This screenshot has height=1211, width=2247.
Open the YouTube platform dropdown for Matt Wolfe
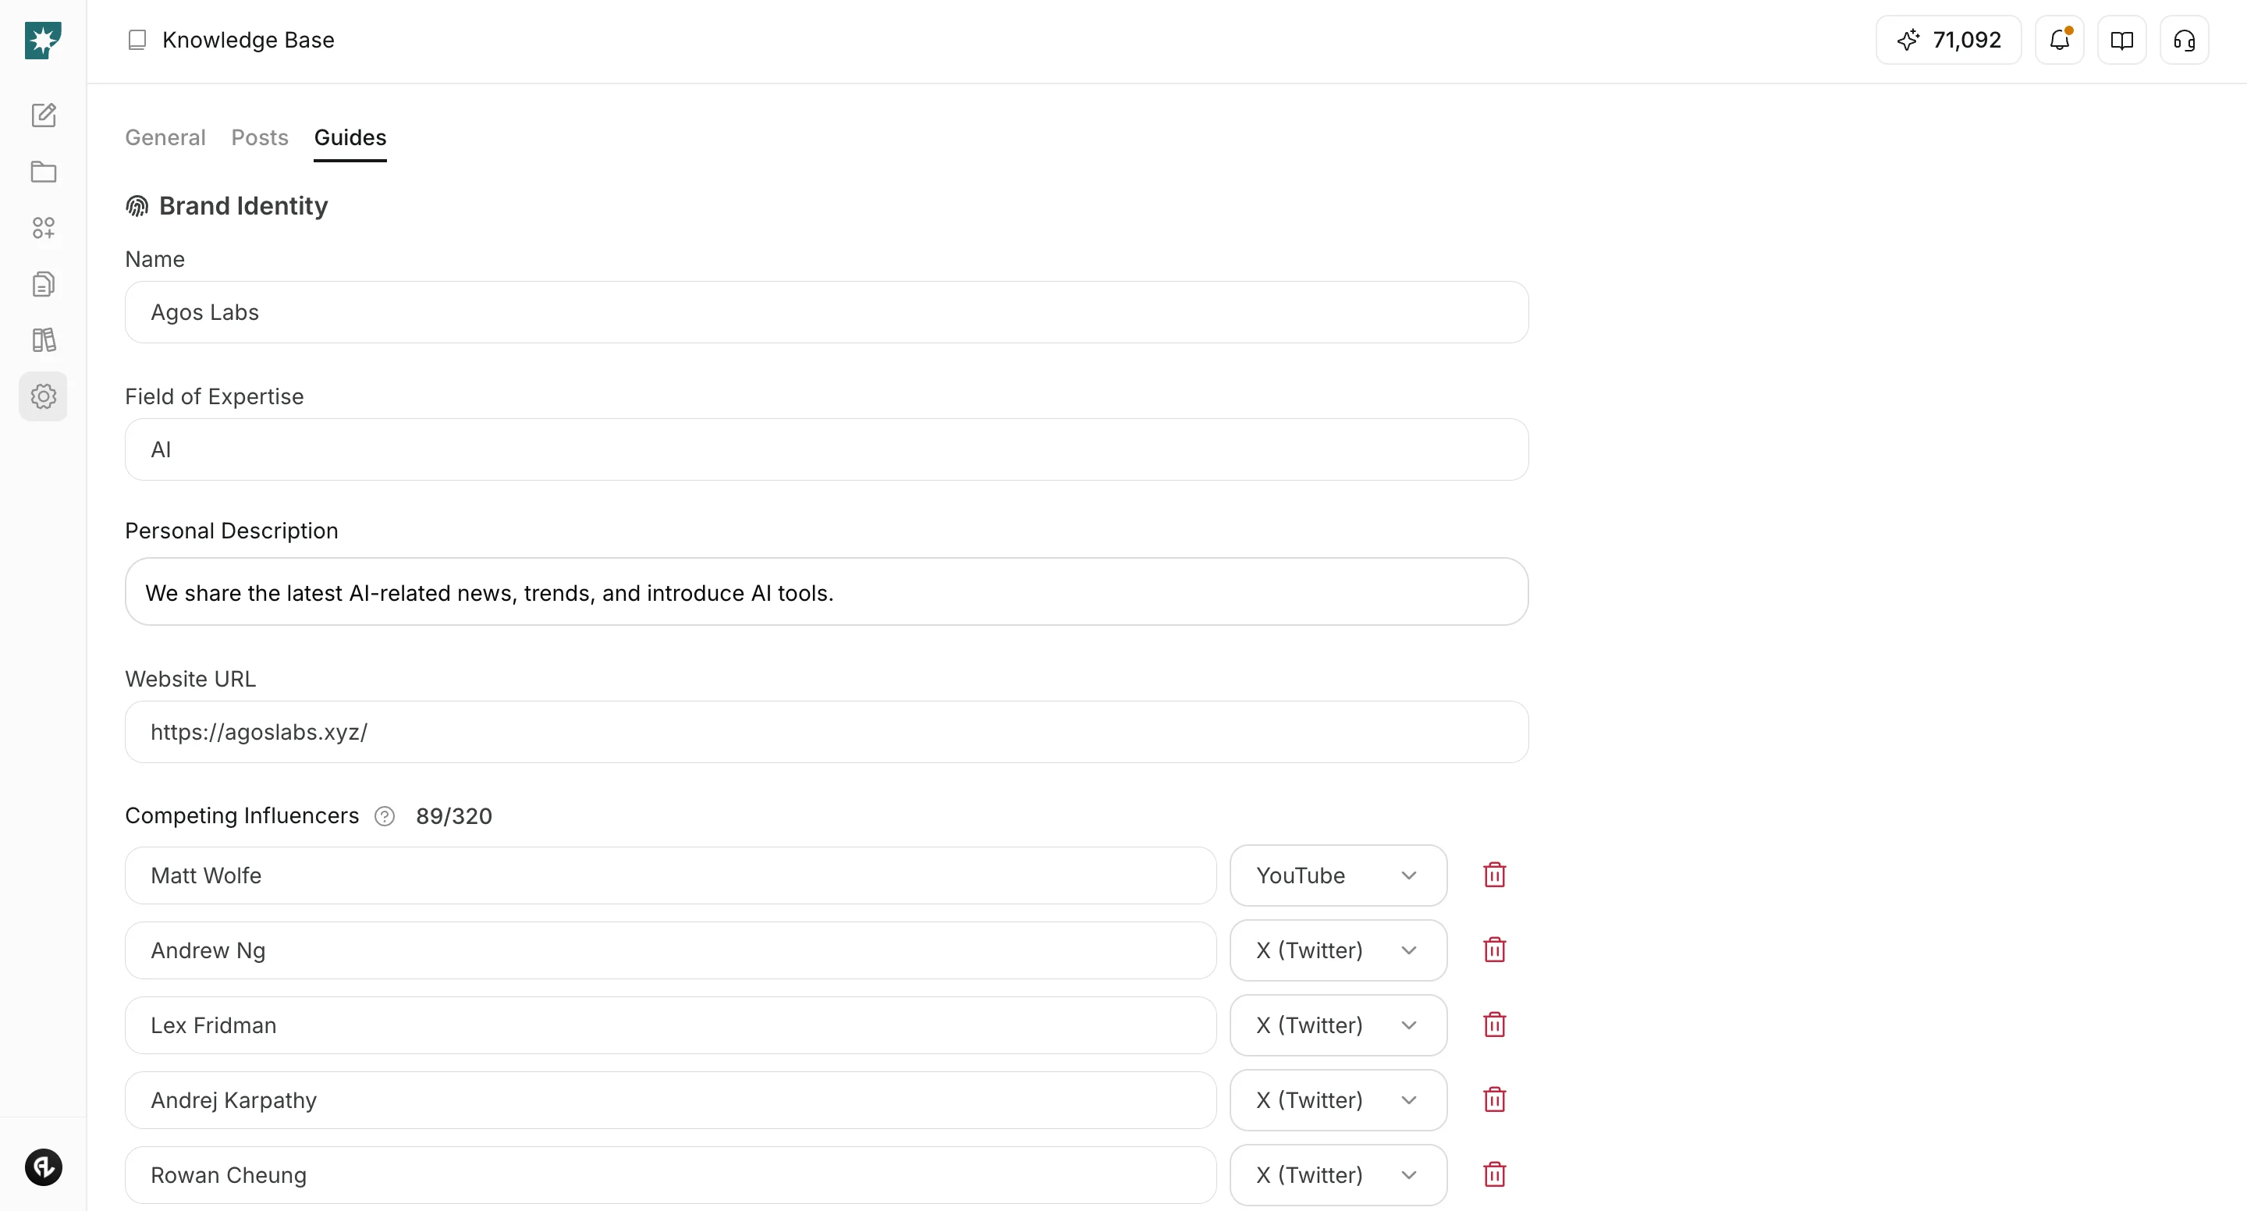tap(1338, 875)
